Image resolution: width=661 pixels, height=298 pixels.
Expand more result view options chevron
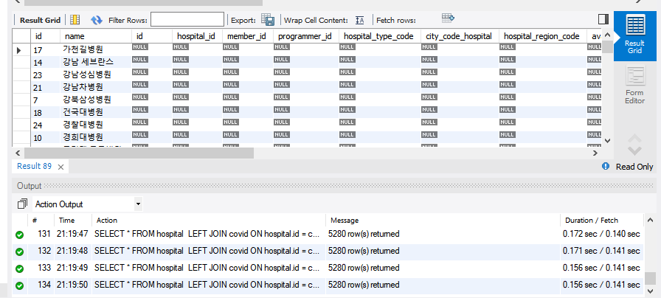tap(634, 142)
